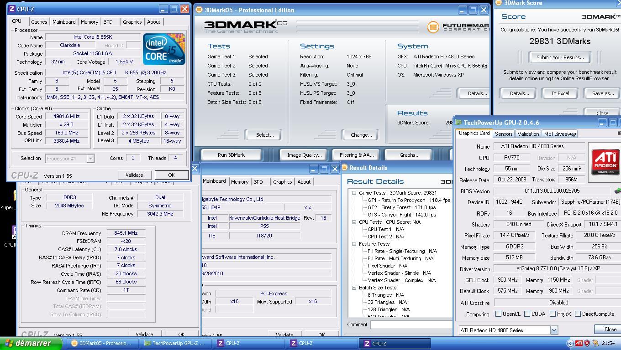Viewport: 621px width, 350px height.
Task: Click OK in the front CPU-Z window
Action: coord(171,175)
